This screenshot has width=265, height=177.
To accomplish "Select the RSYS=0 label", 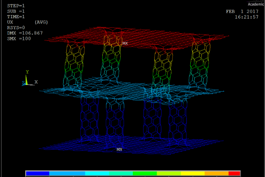I will coord(17,27).
